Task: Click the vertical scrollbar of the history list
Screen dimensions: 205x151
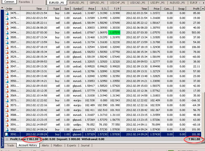Action: pyautogui.click(x=203, y=72)
